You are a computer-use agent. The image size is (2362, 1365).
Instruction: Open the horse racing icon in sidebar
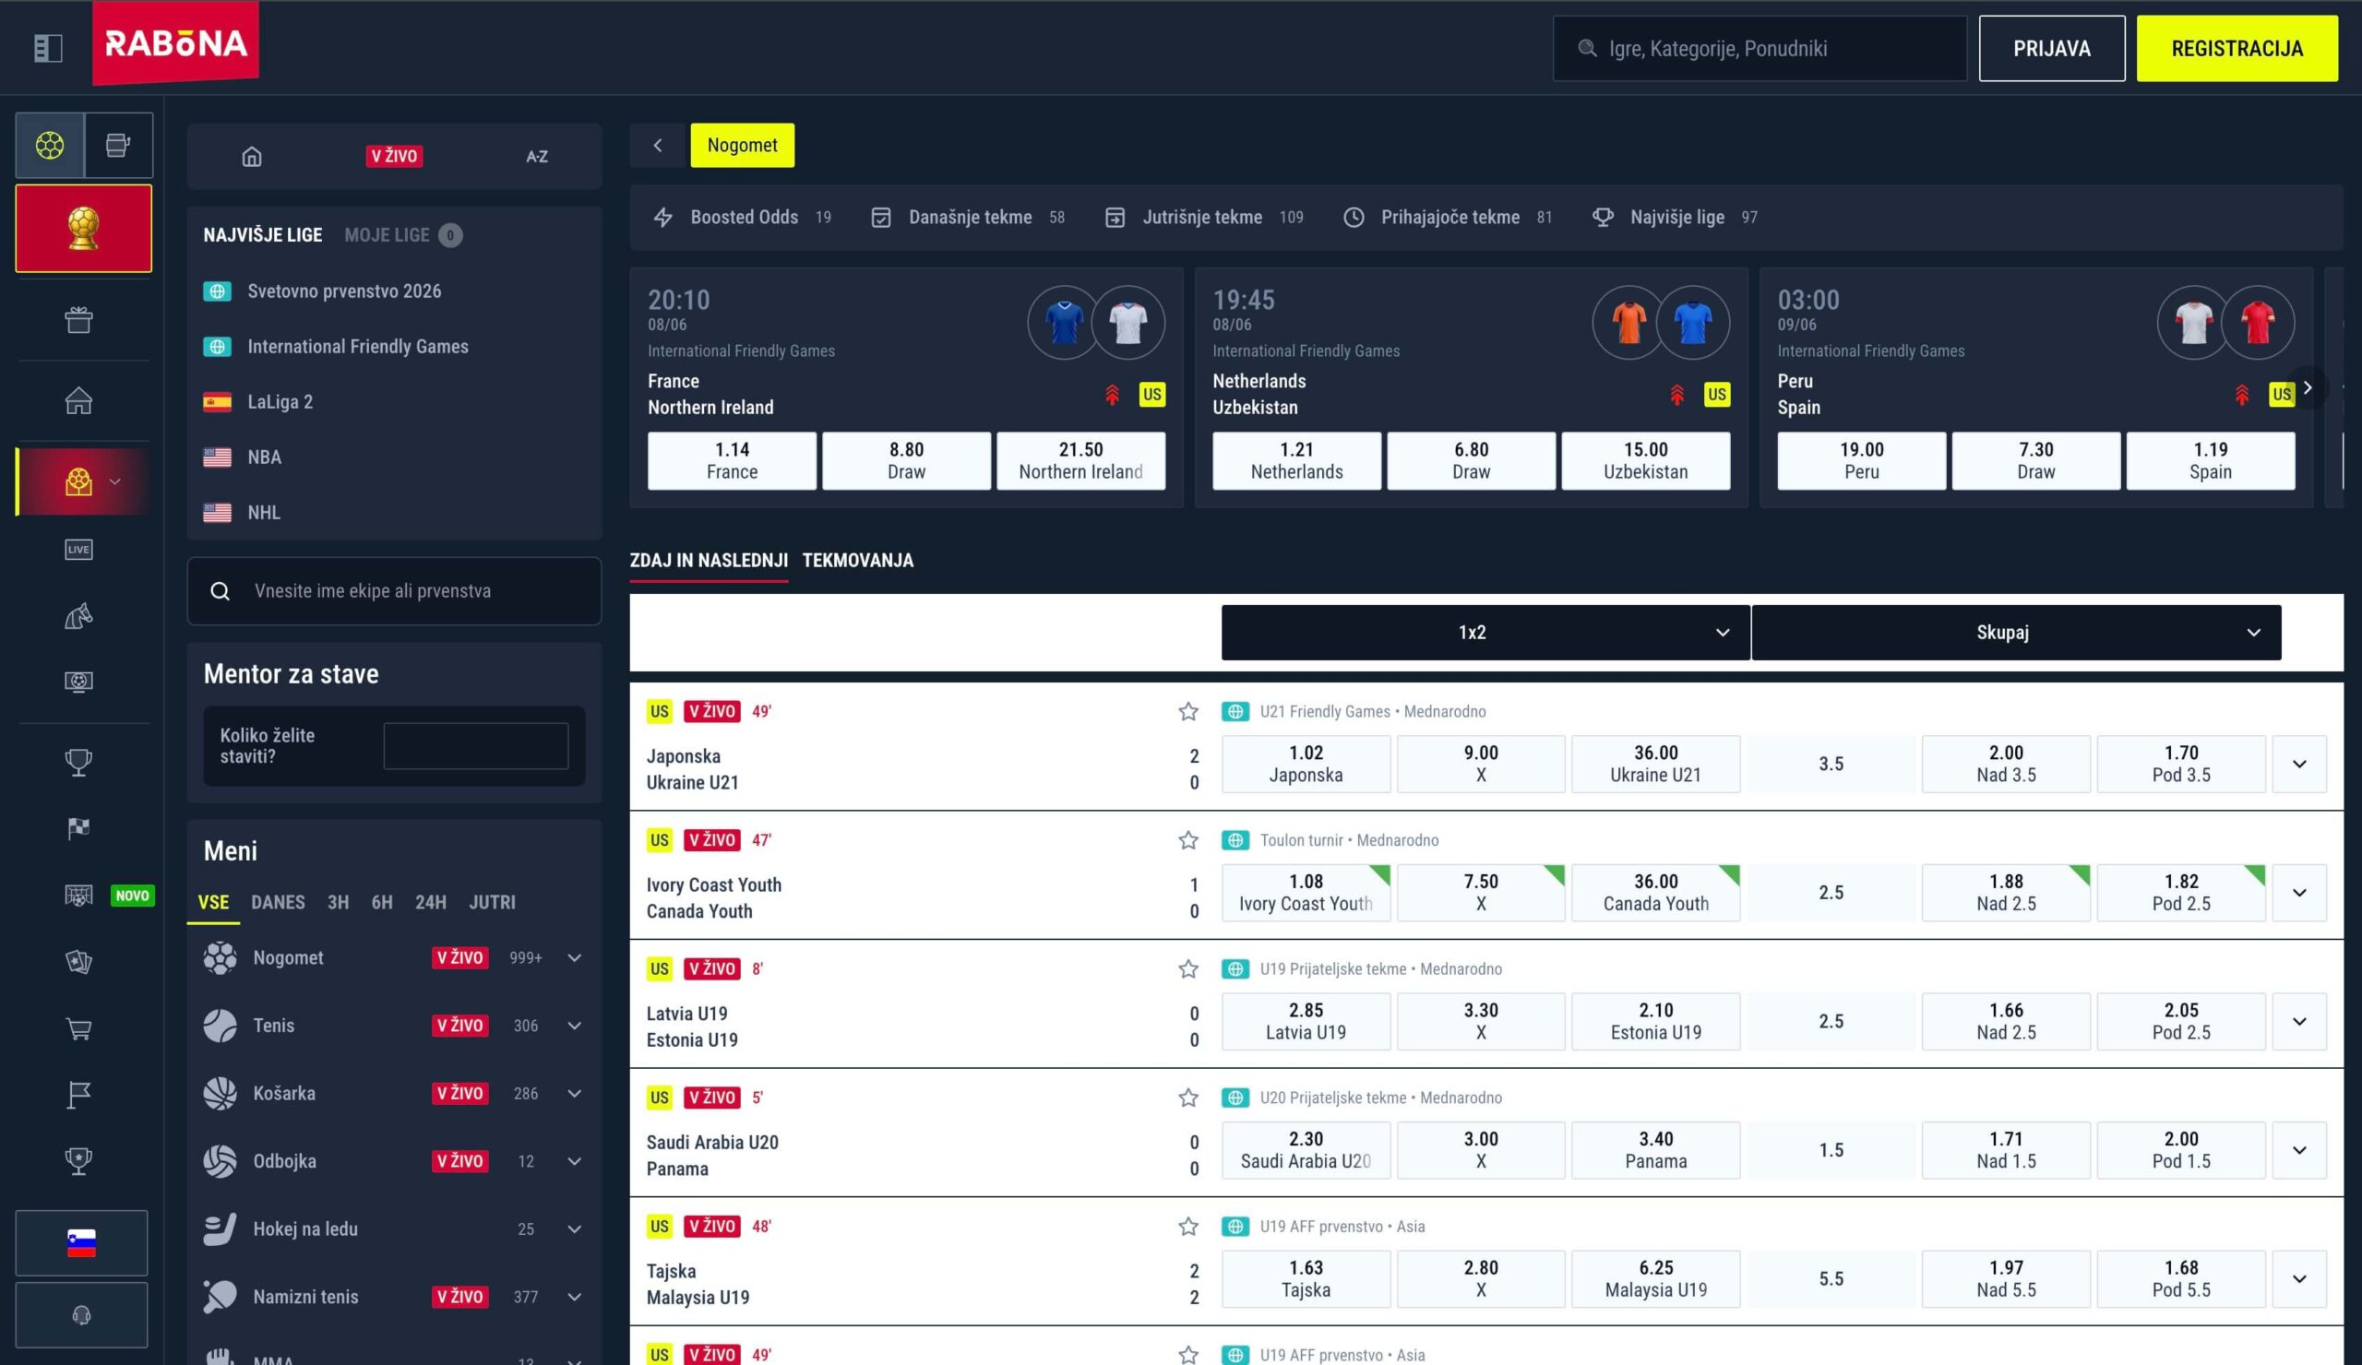click(x=78, y=615)
